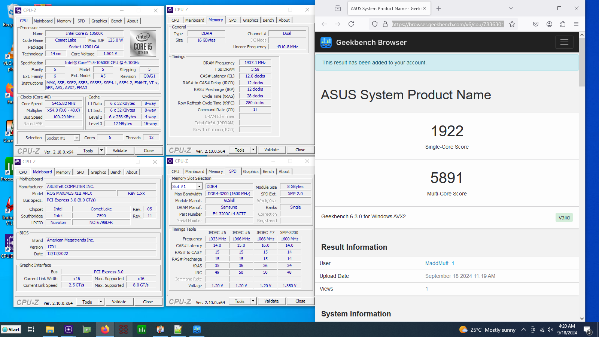This screenshot has height=337, width=599.
Task: Click the F4-3200C14-8GTZ part number
Action: [229, 214]
